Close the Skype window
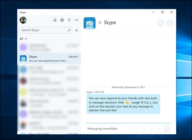This screenshot has height=140, width=192. pyautogui.click(x=171, y=12)
